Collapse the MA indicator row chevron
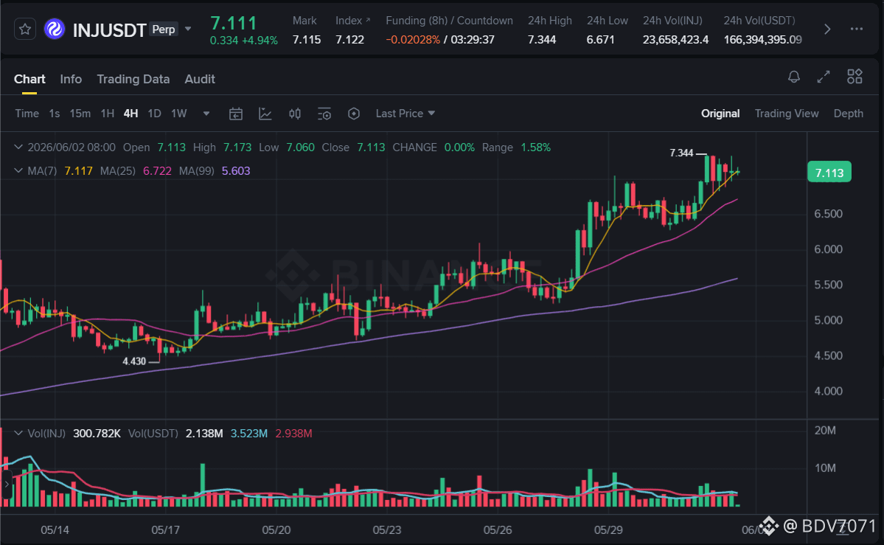The image size is (884, 545). [x=18, y=170]
